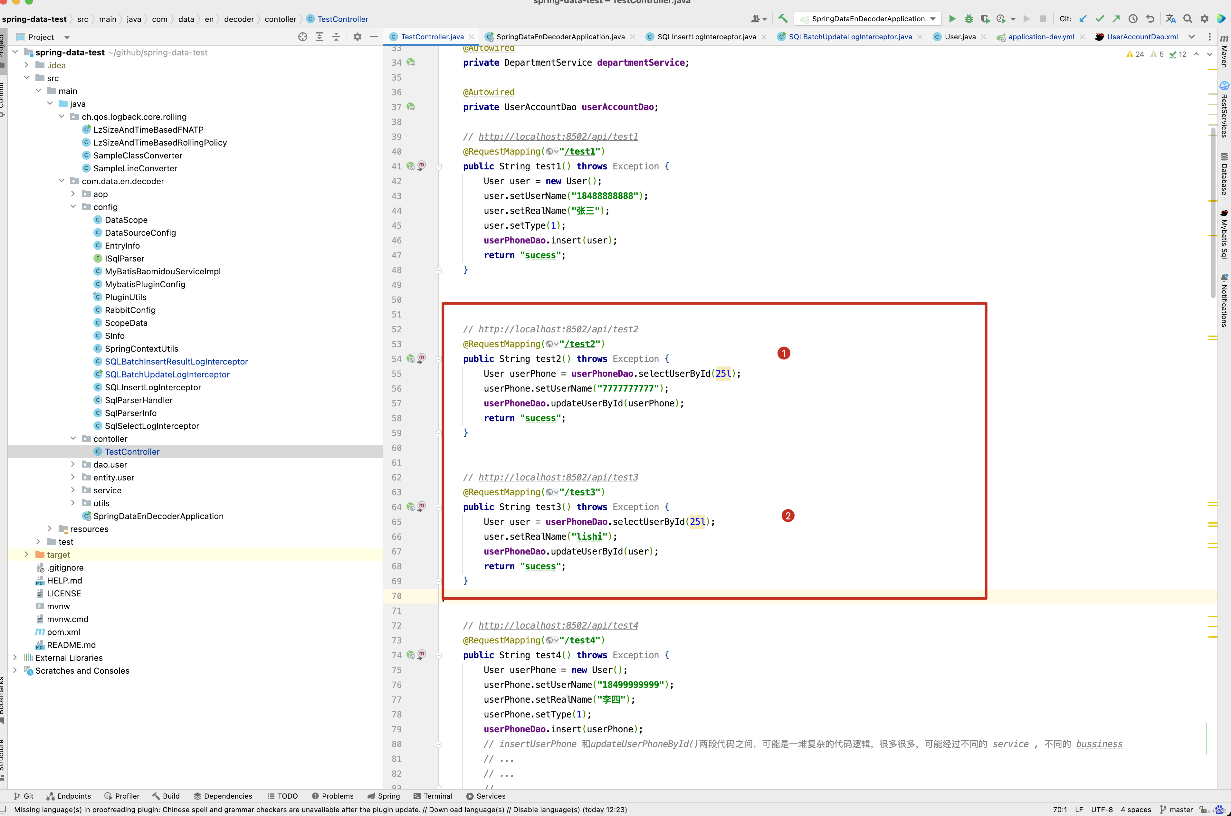Rollback changes with the undo arrow icon
This screenshot has width=1231, height=816.
pos(1150,19)
